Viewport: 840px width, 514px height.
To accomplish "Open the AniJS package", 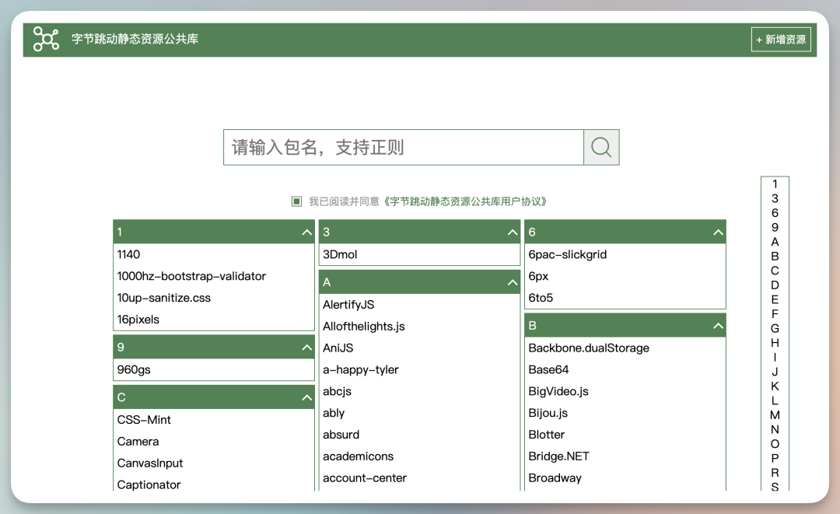I will pyautogui.click(x=338, y=348).
